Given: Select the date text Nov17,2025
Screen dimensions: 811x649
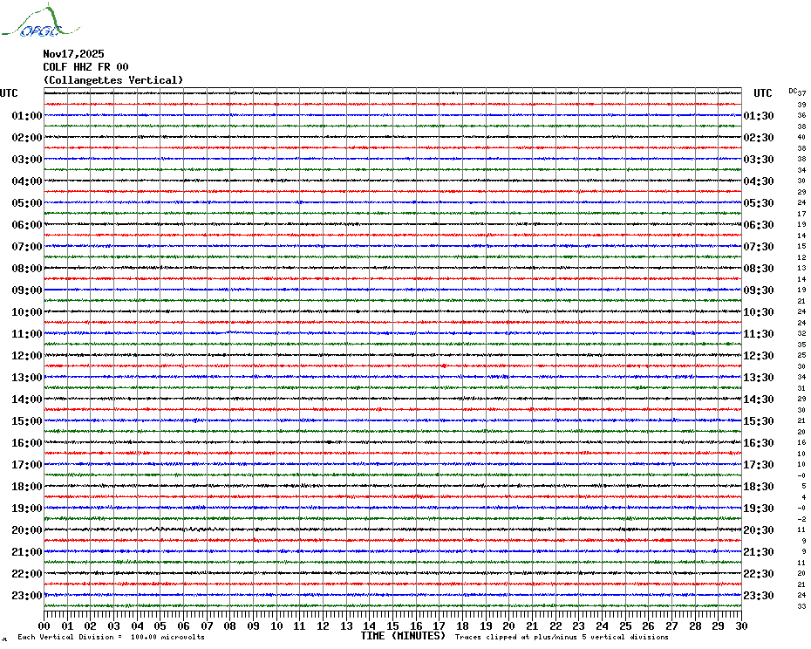Looking at the screenshot, I should 73,54.
